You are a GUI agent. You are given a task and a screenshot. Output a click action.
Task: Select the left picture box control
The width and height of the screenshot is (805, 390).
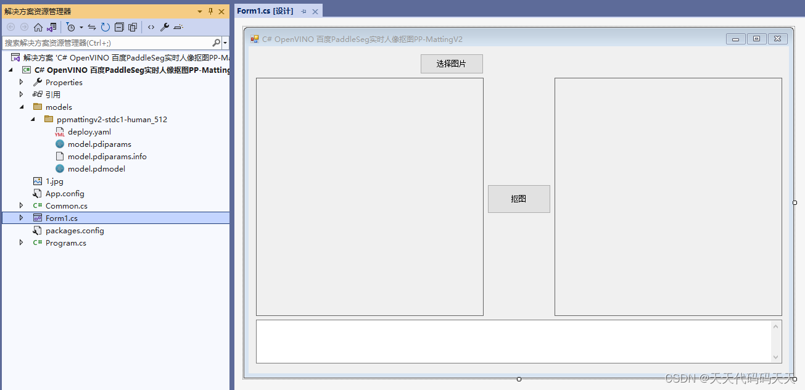click(x=369, y=197)
